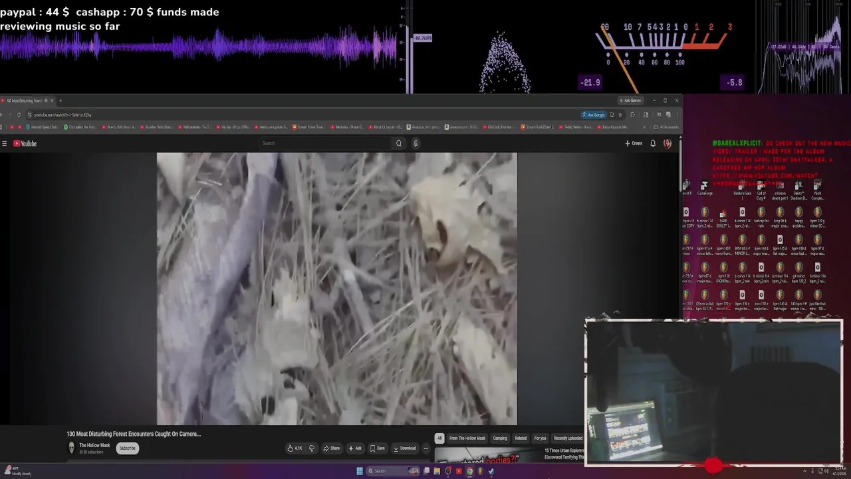
Task: Open File Explorer from the taskbar
Action: pos(437,471)
